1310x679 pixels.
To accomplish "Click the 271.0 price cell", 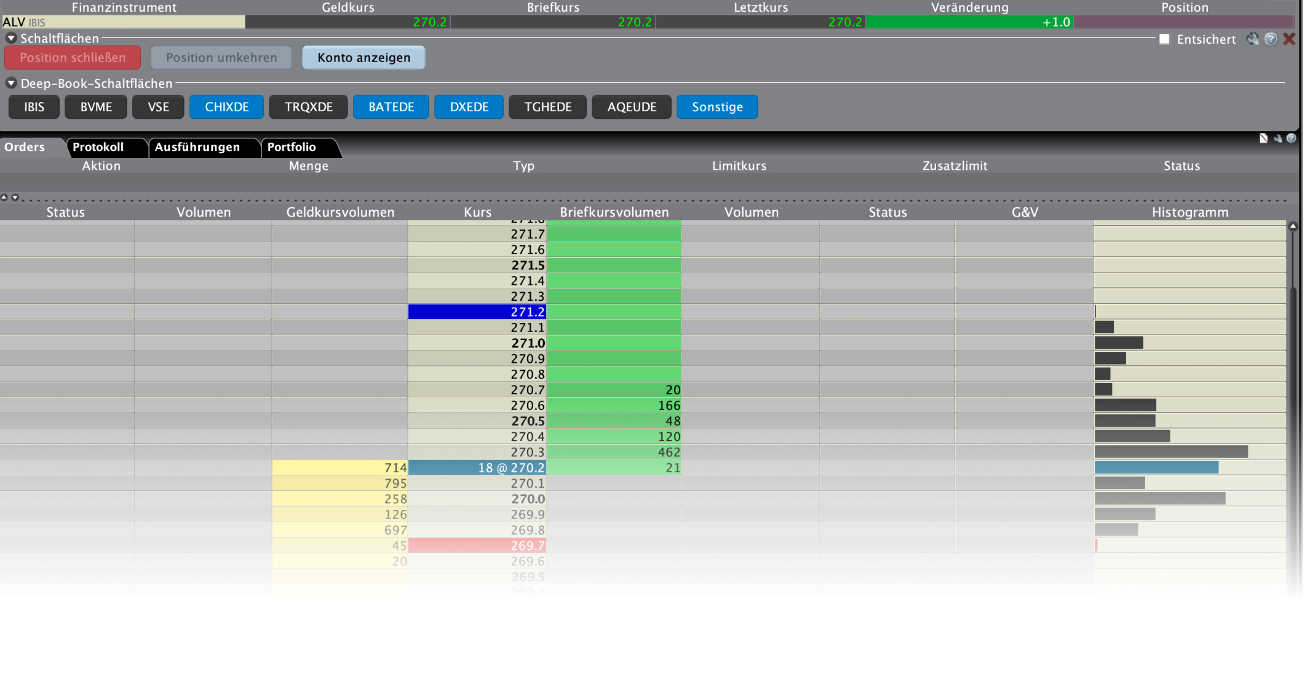I will pos(477,343).
